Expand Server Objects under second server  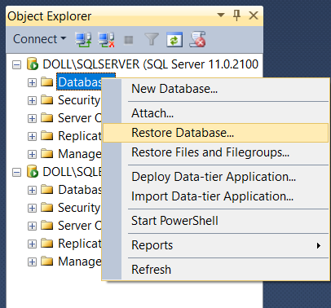point(32,226)
